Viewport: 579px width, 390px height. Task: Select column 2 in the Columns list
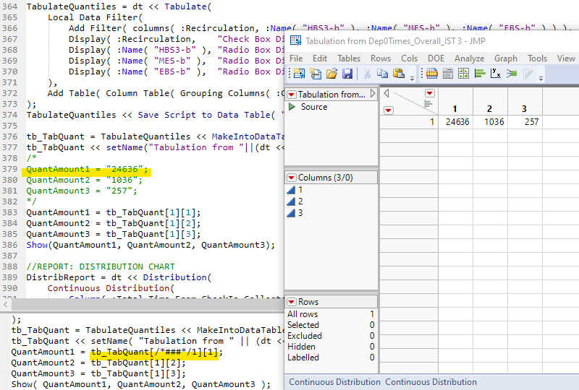(x=300, y=201)
